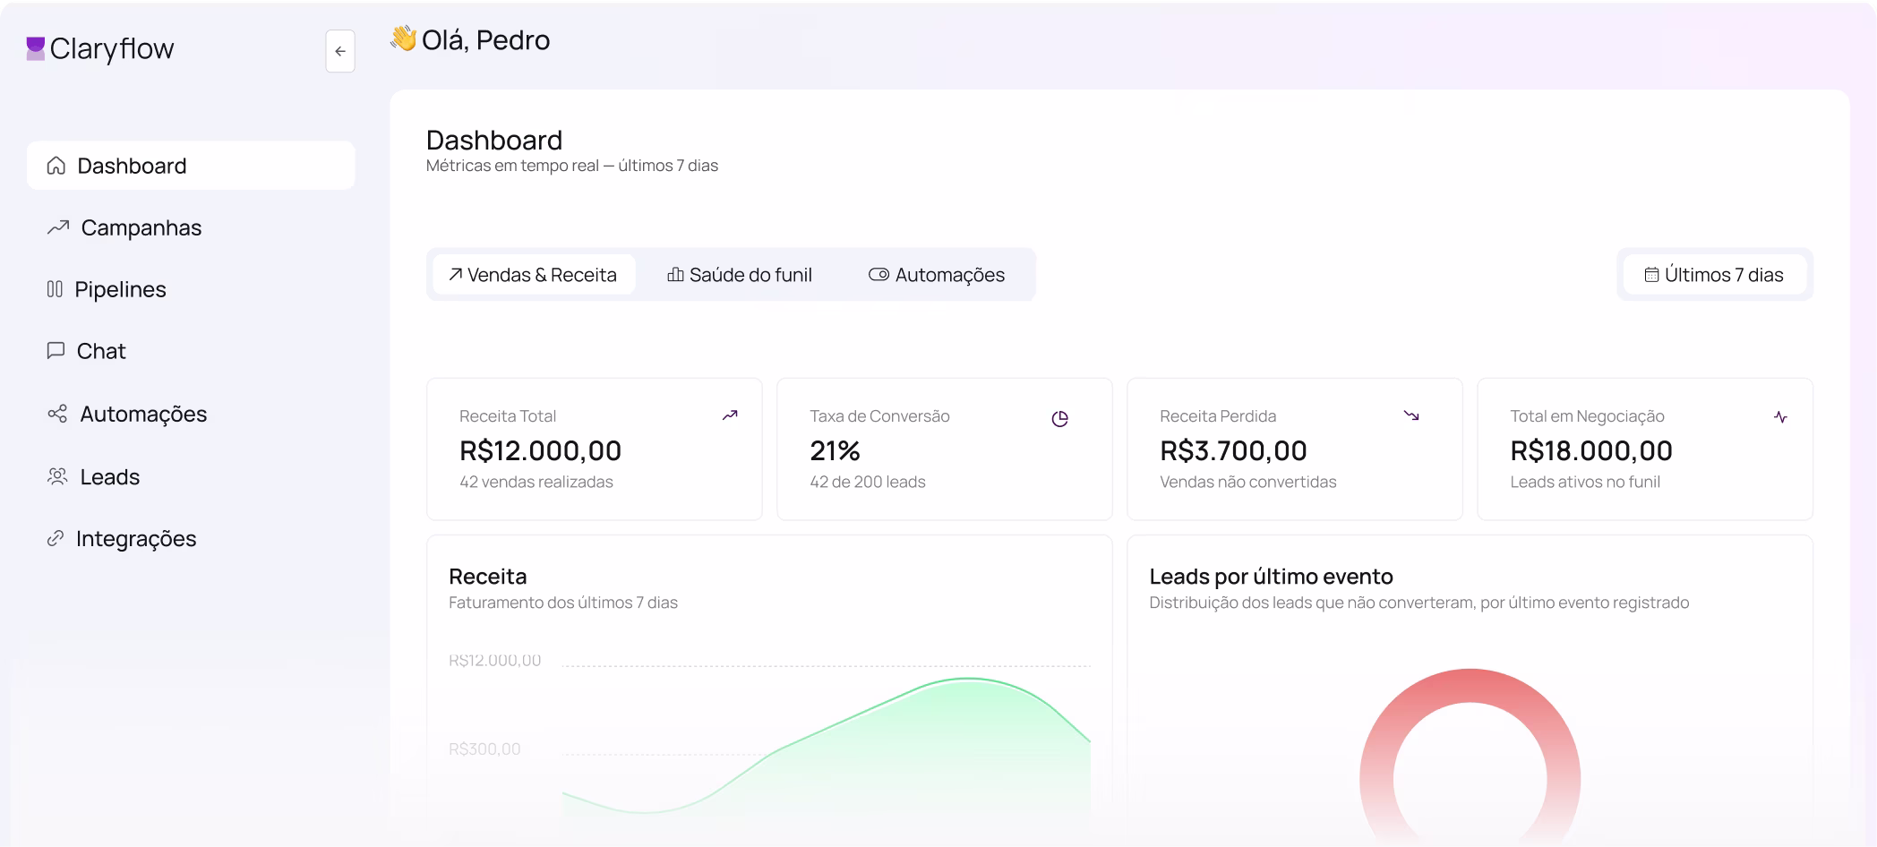Click the downward trend icon on Receita Perdida card
The width and height of the screenshot is (1877, 847).
click(1411, 415)
